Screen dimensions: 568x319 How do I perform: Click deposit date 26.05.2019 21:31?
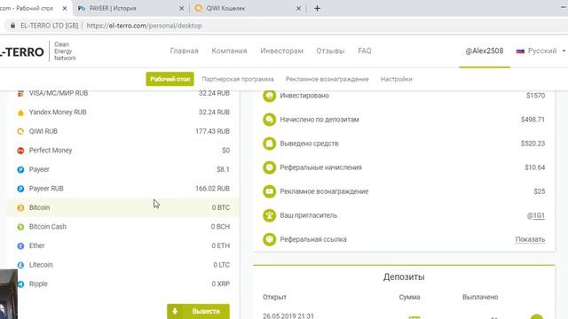(288, 315)
